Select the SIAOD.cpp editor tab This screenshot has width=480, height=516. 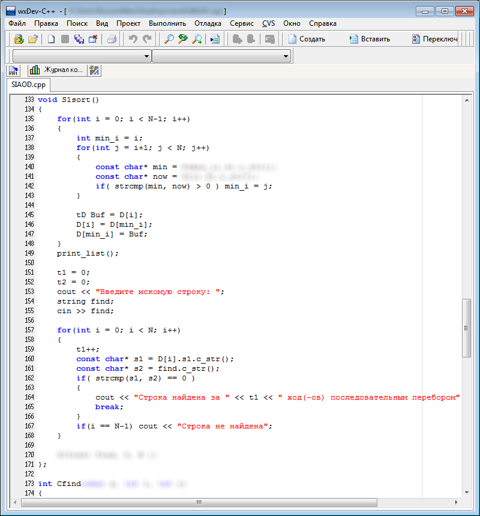tap(28, 85)
